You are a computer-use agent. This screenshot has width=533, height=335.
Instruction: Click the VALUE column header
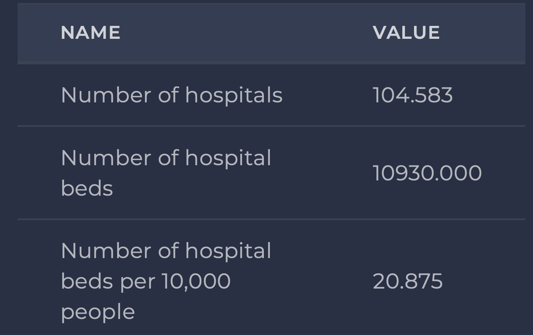coord(406,33)
